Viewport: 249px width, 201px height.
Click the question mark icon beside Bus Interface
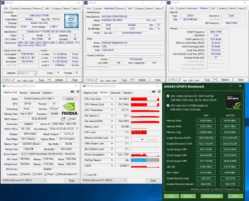pos(77,129)
